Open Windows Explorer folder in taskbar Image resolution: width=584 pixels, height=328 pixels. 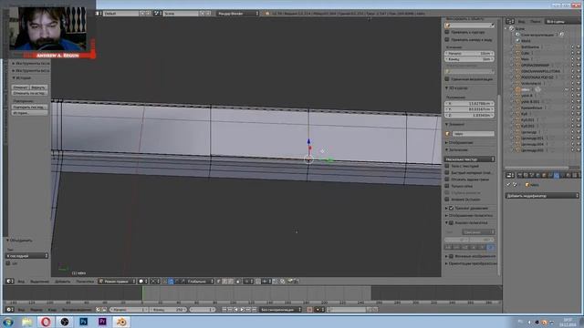tap(26, 322)
